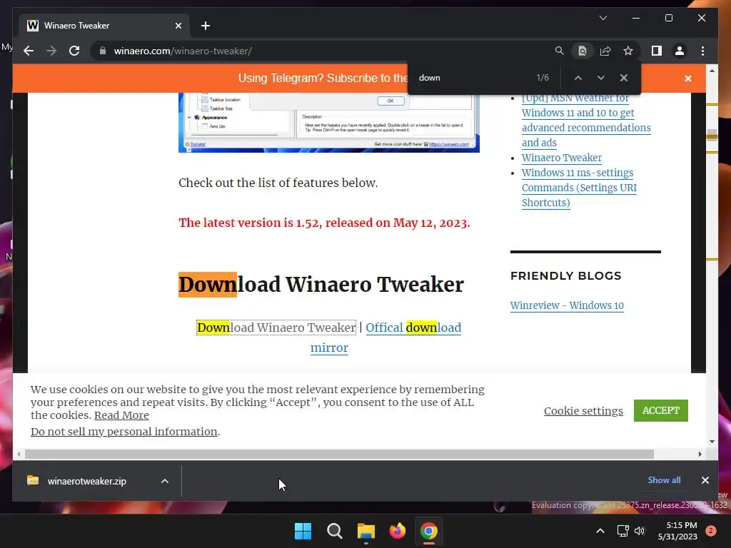Screen dimensions: 731x548
Task: Open the clock and date panel
Action: [677, 531]
